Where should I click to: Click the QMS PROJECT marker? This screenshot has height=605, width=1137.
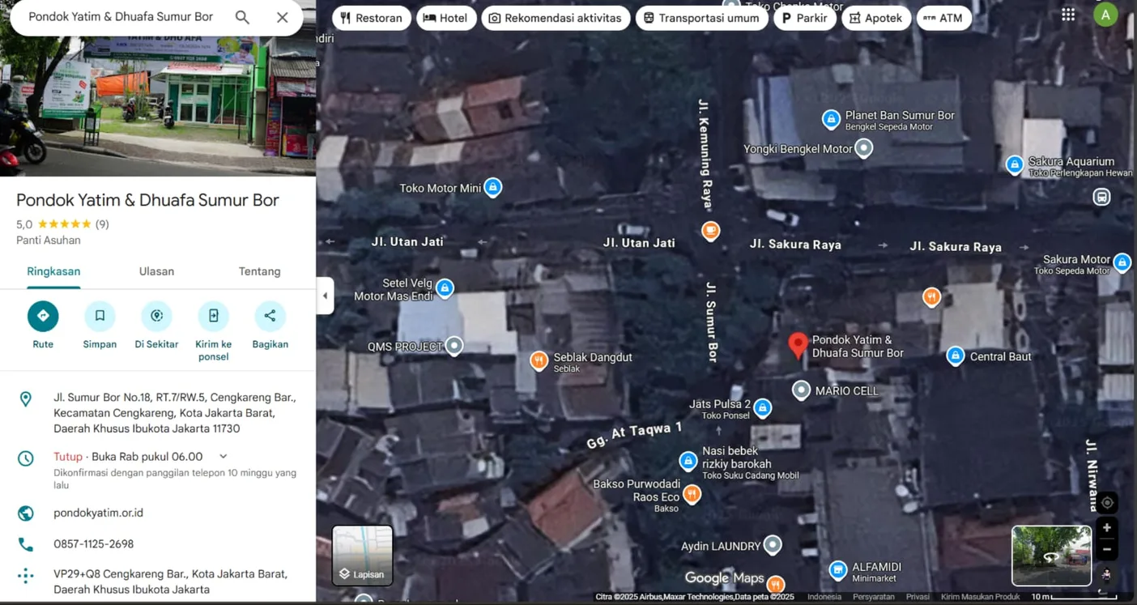(x=454, y=347)
